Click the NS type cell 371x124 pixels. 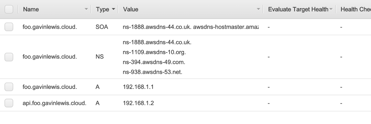pyautogui.click(x=100, y=57)
